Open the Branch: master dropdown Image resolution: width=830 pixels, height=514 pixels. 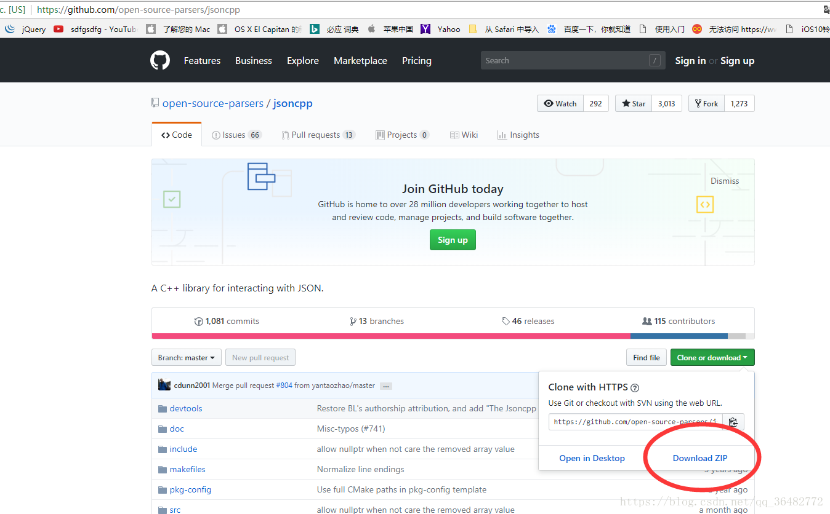[x=187, y=357]
